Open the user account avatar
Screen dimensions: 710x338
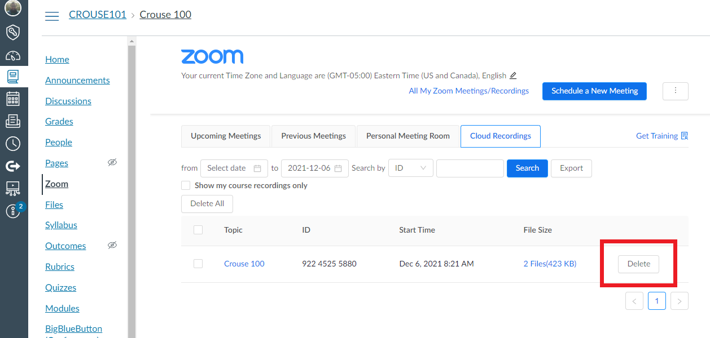point(13,7)
